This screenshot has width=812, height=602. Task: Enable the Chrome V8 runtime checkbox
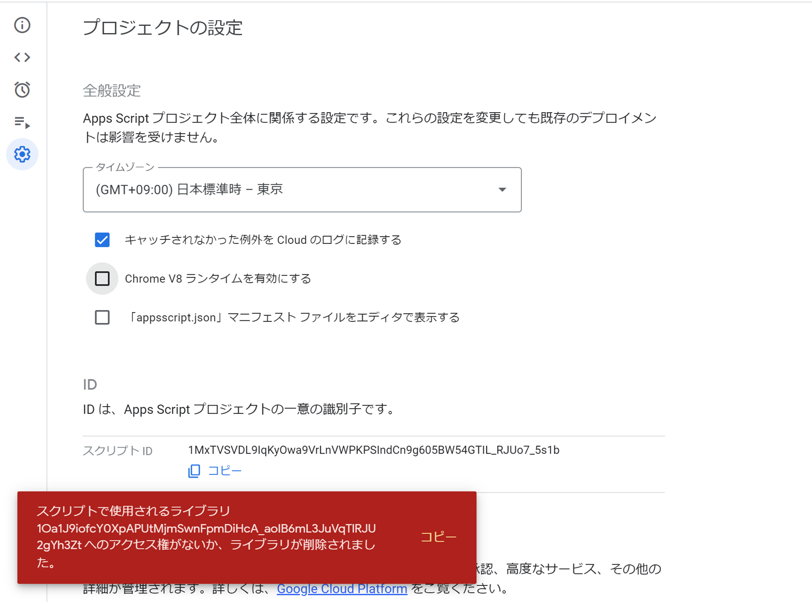pyautogui.click(x=102, y=279)
